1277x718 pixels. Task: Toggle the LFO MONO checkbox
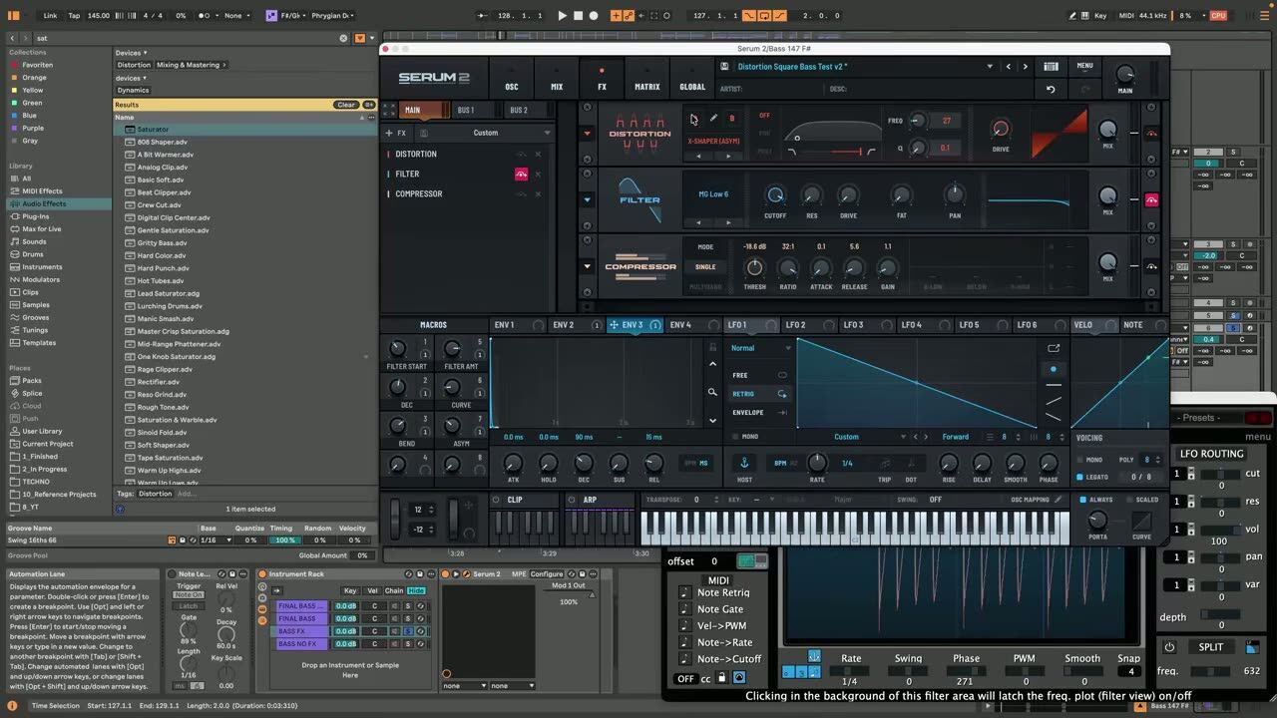[736, 437]
